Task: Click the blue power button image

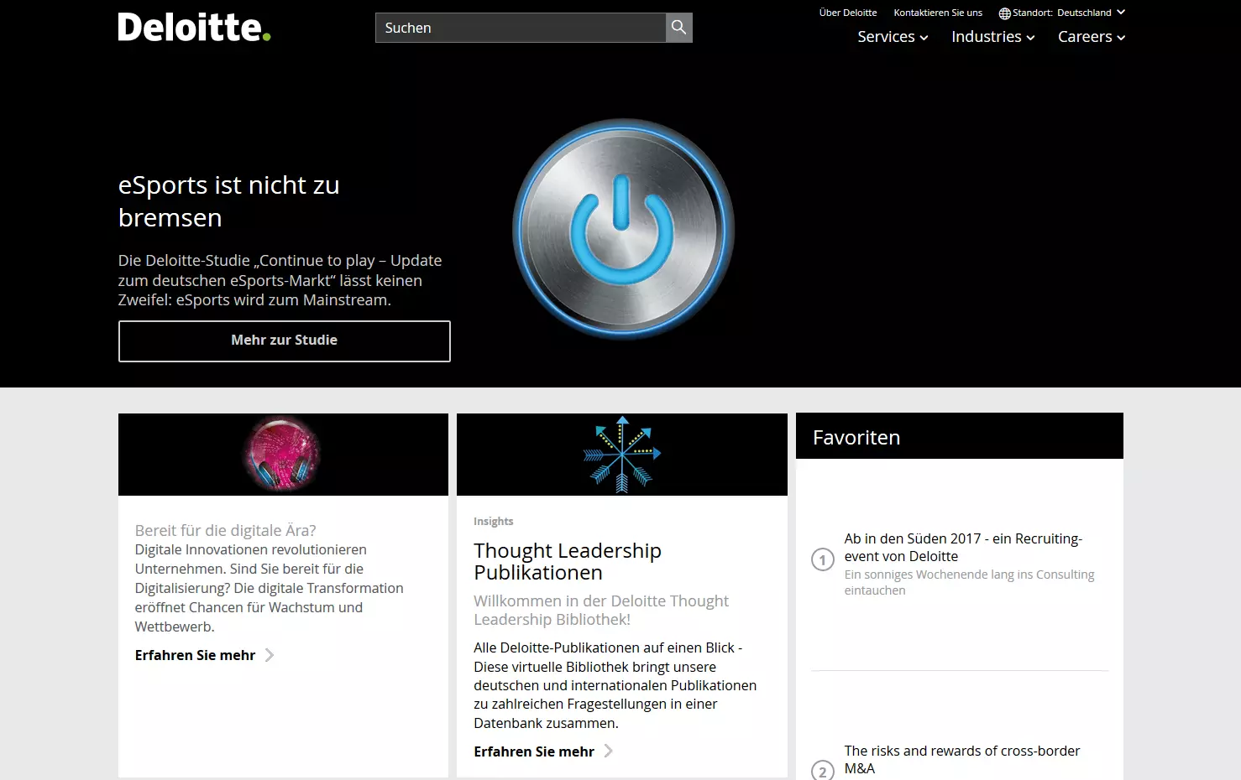Action: pos(623,229)
